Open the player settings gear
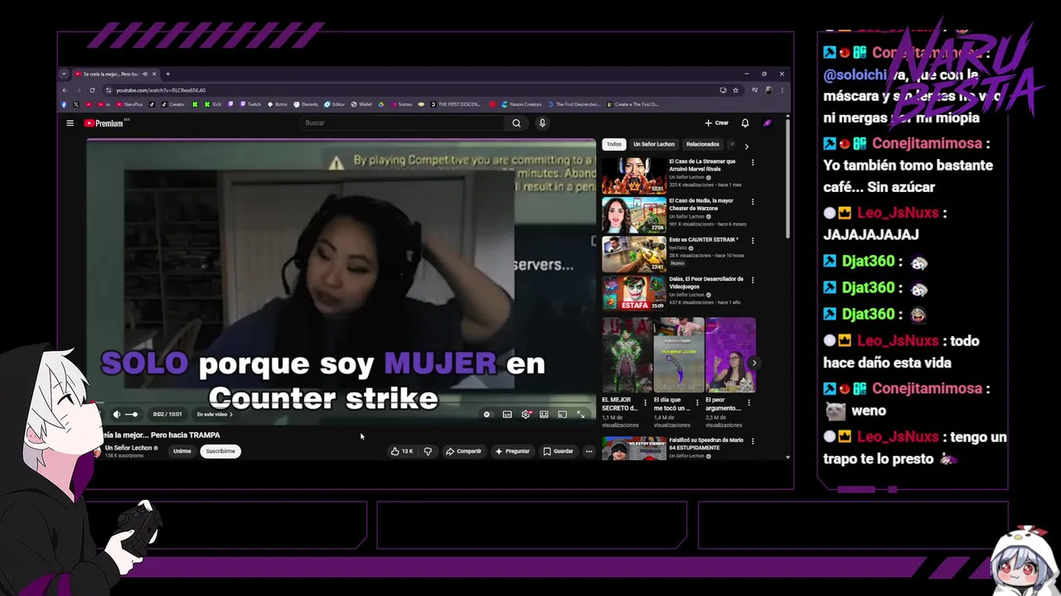This screenshot has height=596, width=1061. coord(526,414)
